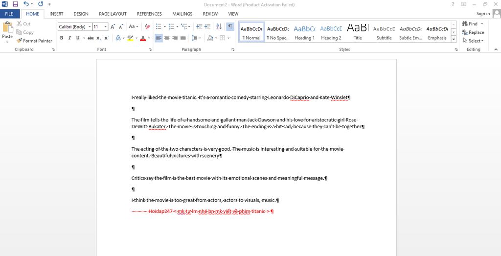Open line and paragraph spacing
This screenshot has width=501, height=256.
(194, 38)
